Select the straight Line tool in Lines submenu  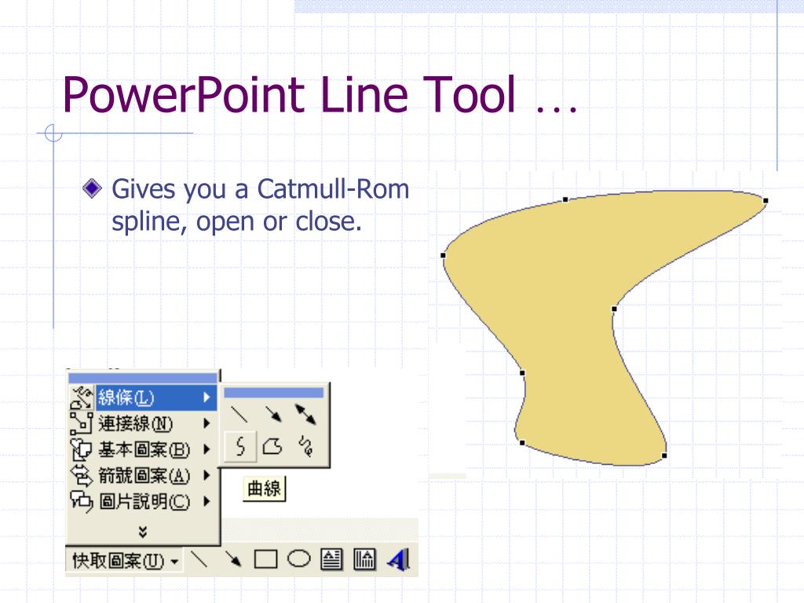(x=239, y=415)
